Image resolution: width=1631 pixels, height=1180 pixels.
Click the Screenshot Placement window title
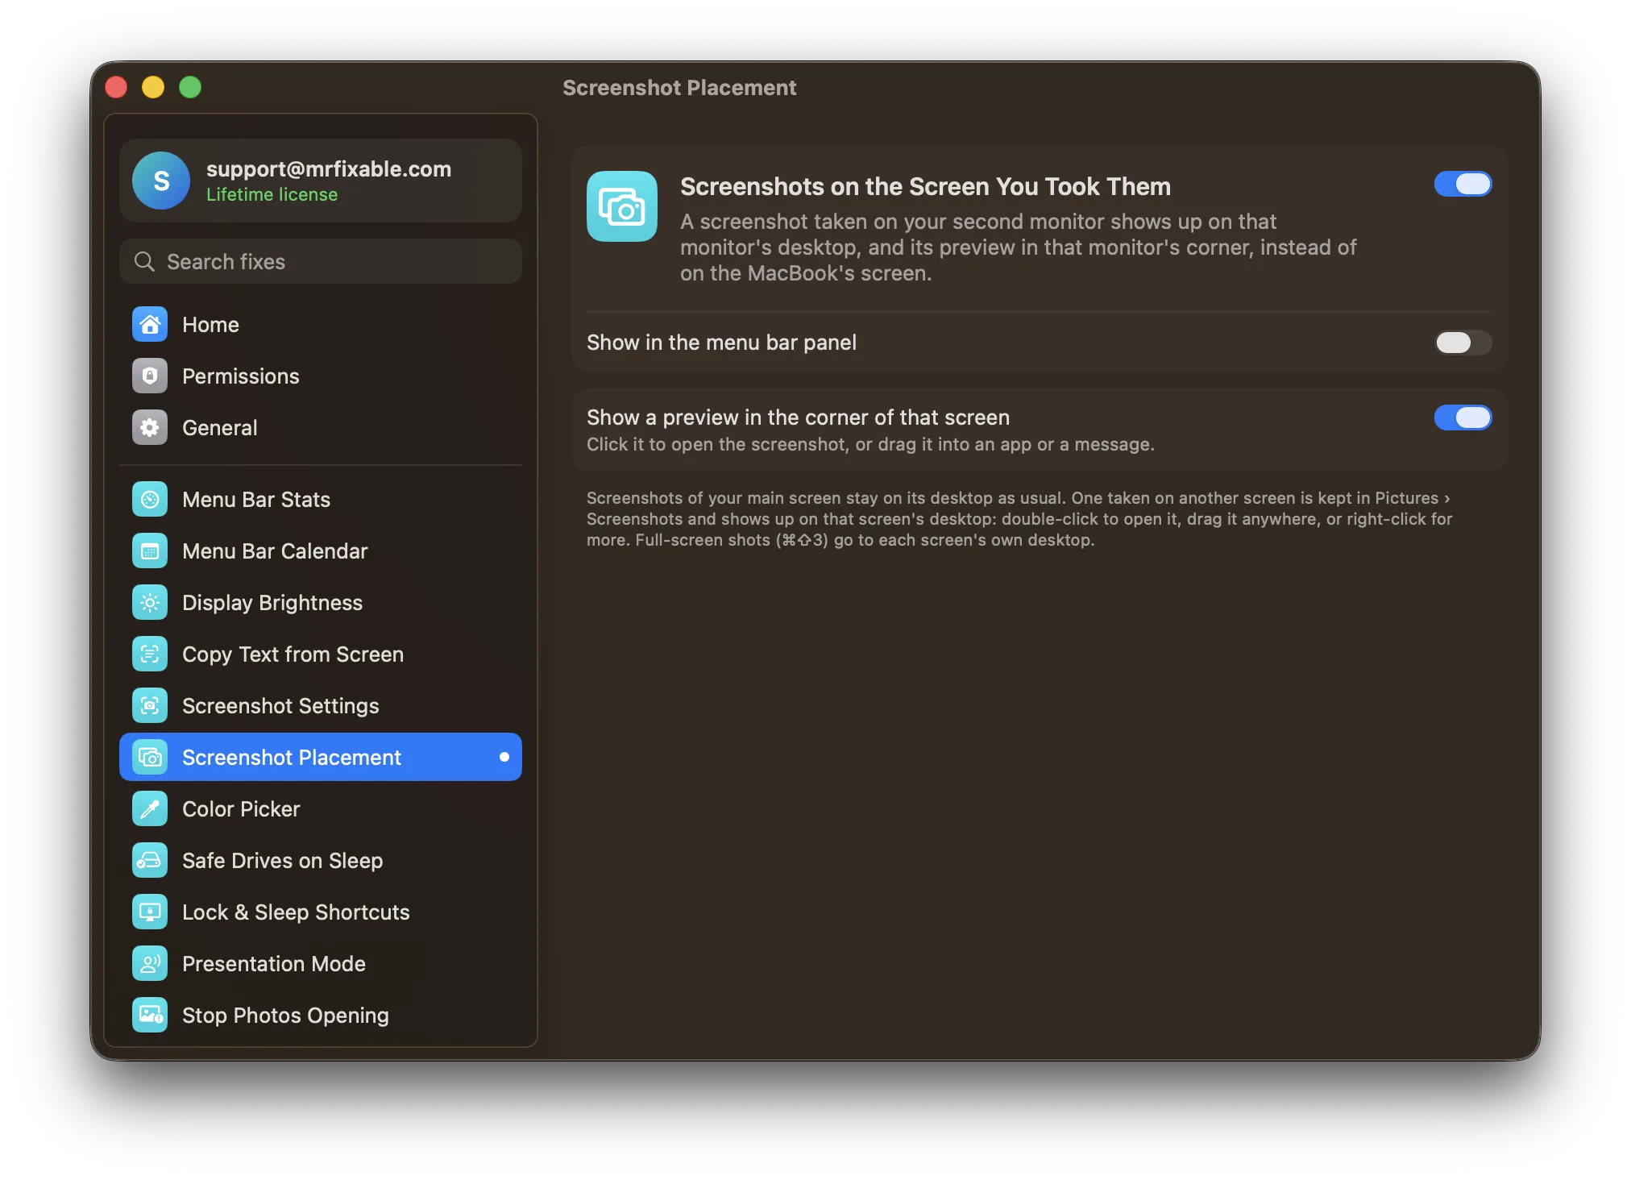click(679, 87)
